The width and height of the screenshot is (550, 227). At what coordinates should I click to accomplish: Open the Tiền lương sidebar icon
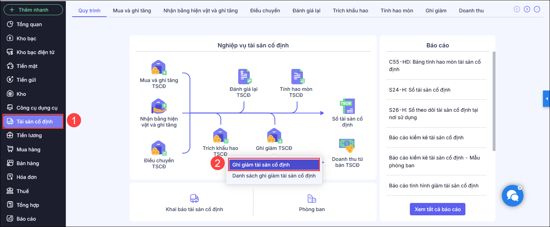pos(10,135)
